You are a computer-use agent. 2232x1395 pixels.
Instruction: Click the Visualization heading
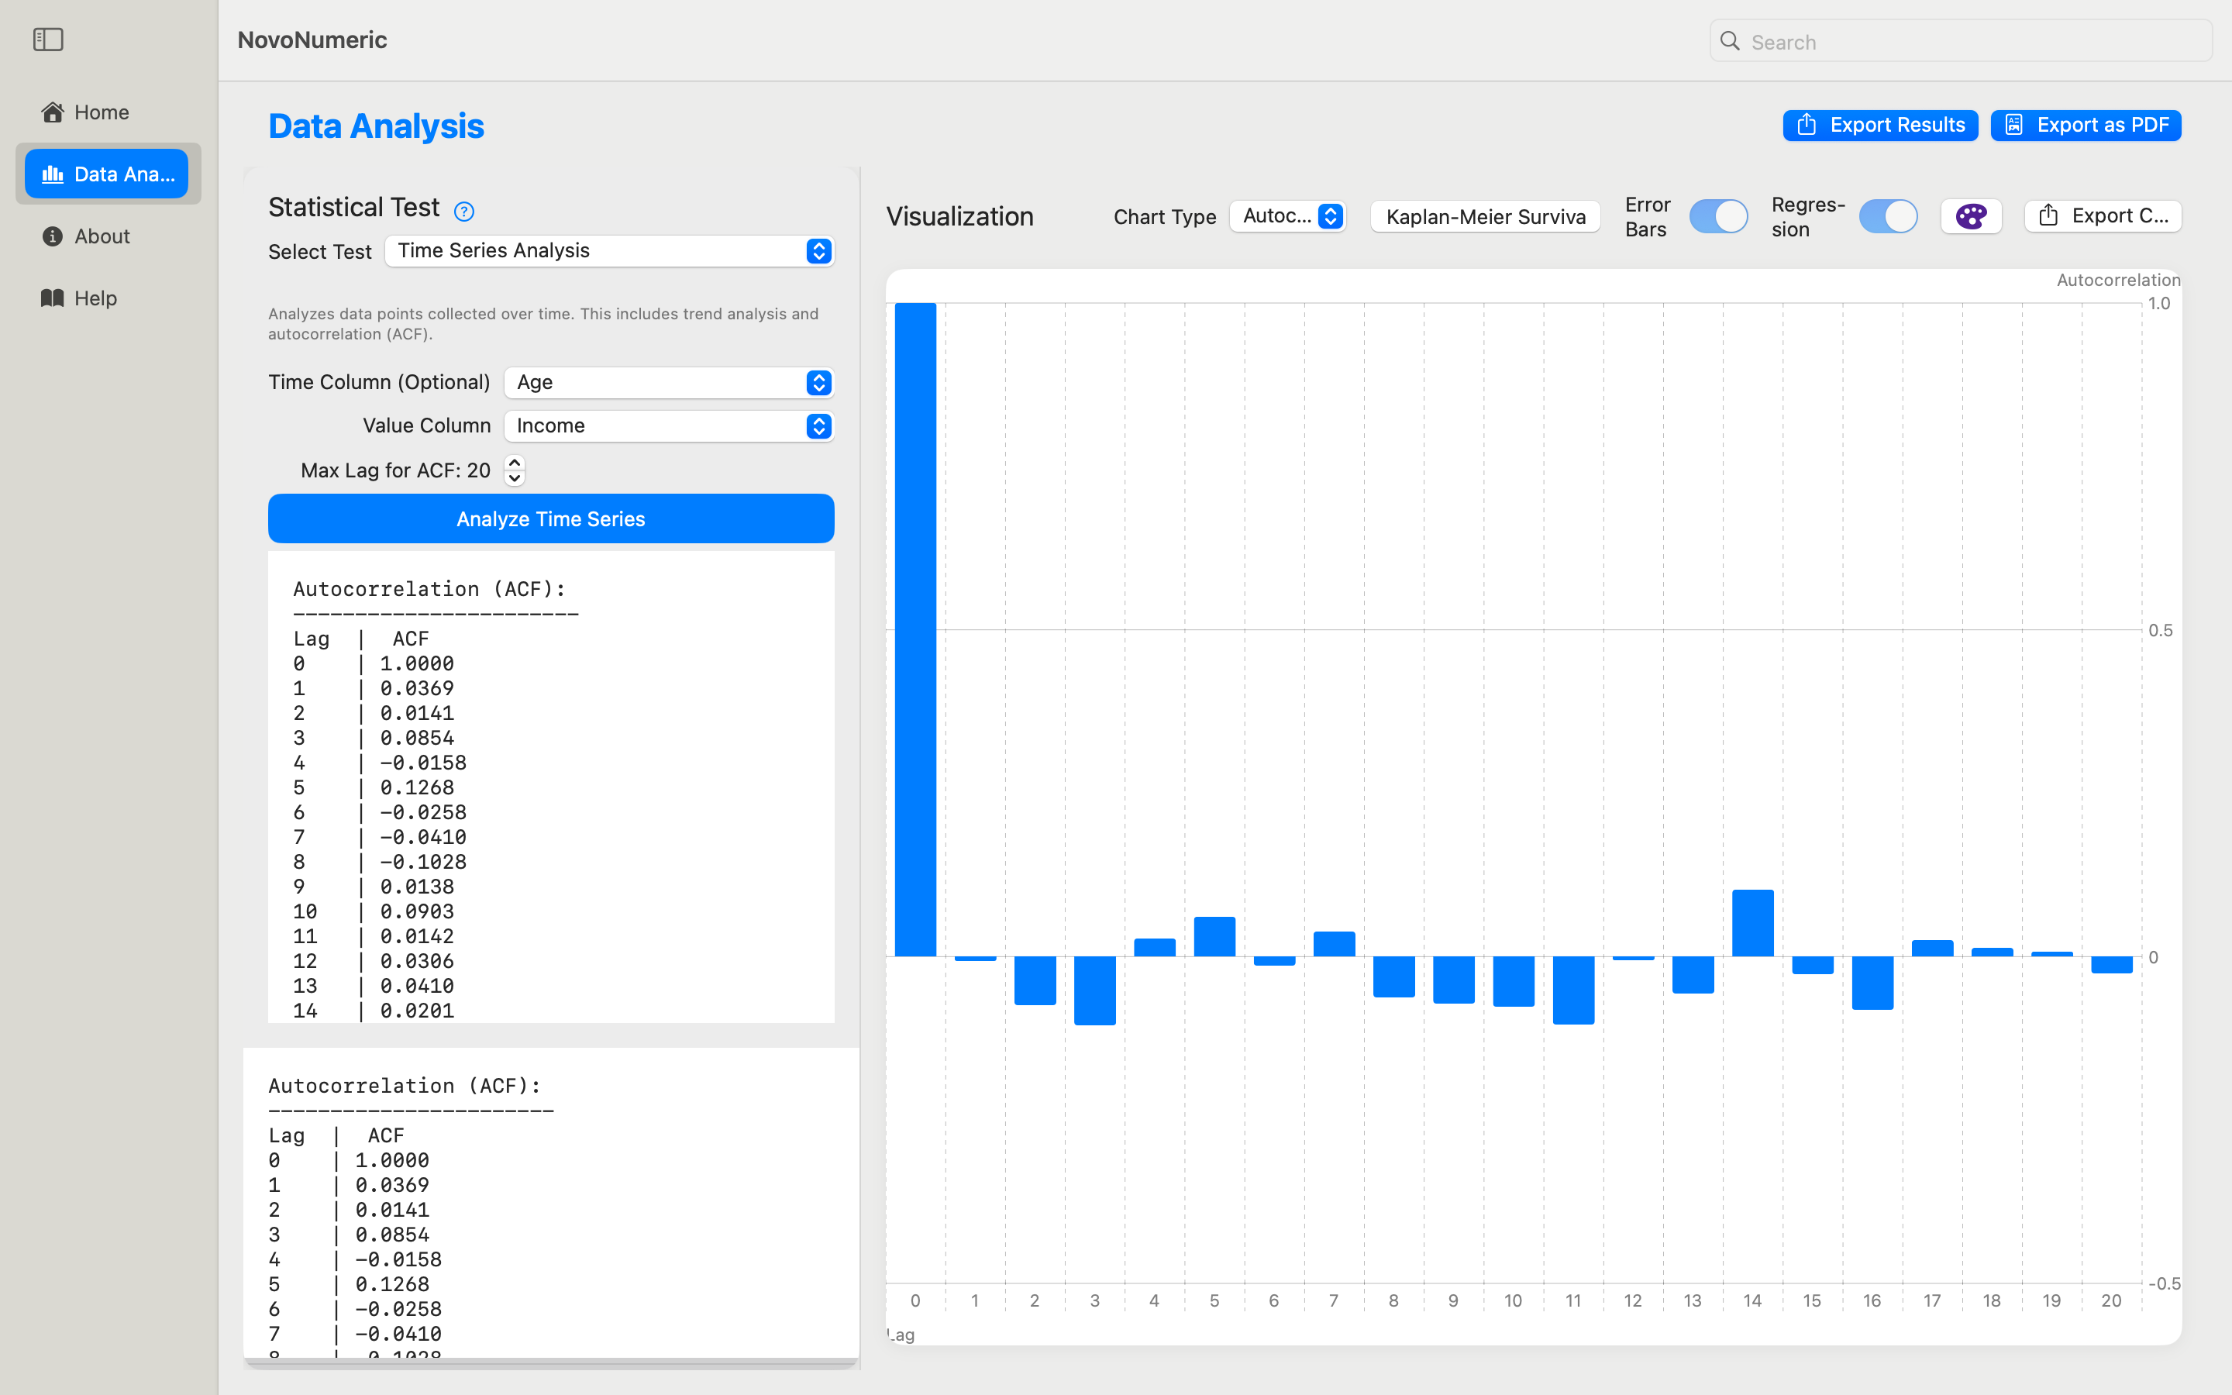960,217
